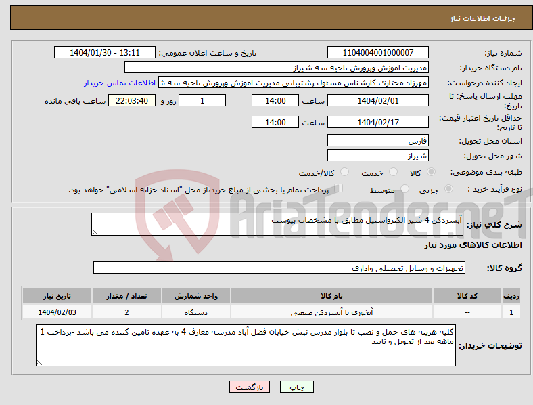Click the اطلاعات کالاهای مورد نیاز heading
This screenshot has height=405, width=533.
[473, 245]
